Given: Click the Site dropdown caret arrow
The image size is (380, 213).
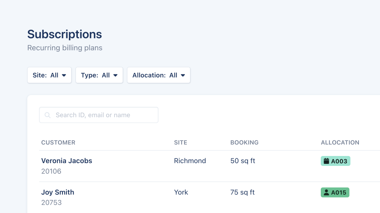Looking at the screenshot, I should coord(64,75).
